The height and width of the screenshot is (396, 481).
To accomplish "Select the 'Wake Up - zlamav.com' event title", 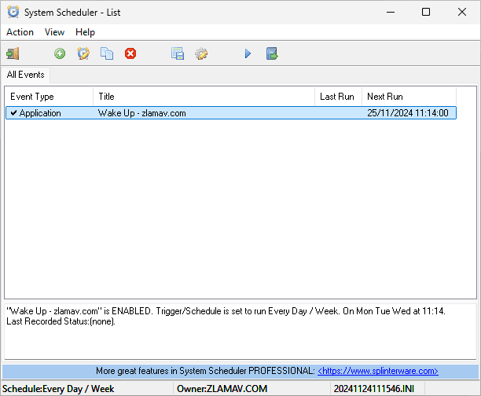I will point(142,113).
